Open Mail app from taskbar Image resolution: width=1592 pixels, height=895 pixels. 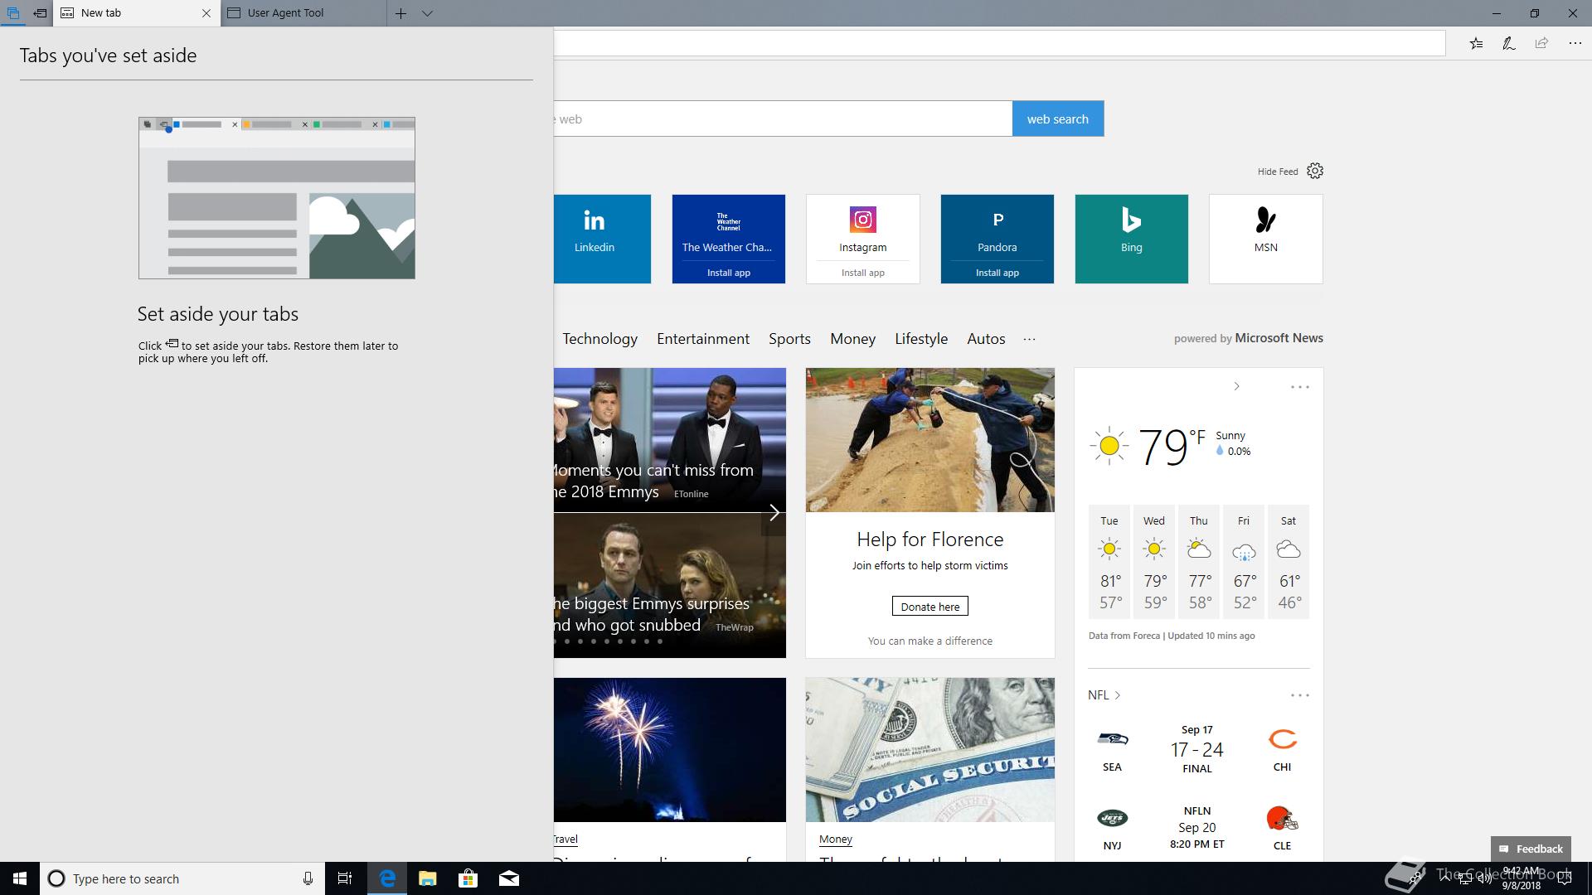[508, 878]
